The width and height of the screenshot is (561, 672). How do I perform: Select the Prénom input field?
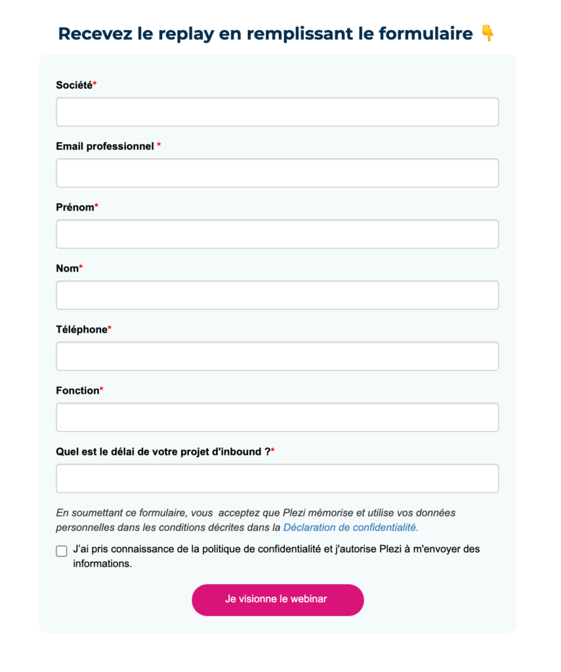coord(277,234)
